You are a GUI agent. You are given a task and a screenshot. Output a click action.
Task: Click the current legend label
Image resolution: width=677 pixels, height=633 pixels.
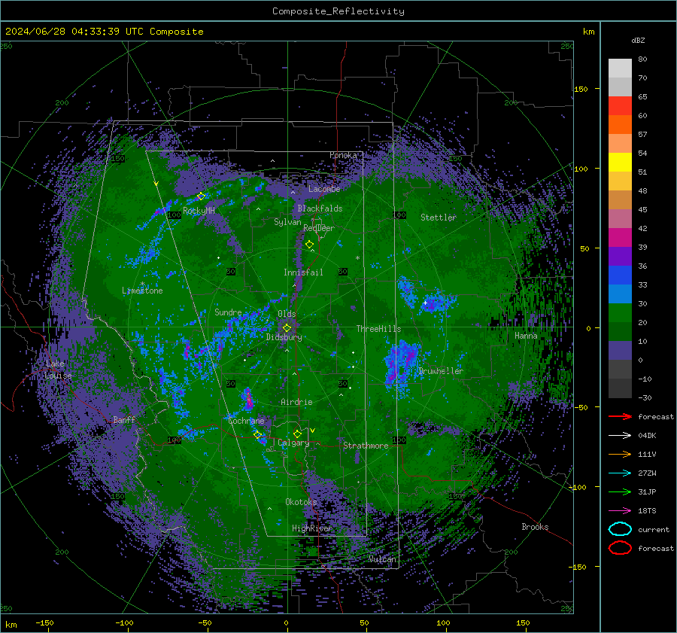point(654,529)
